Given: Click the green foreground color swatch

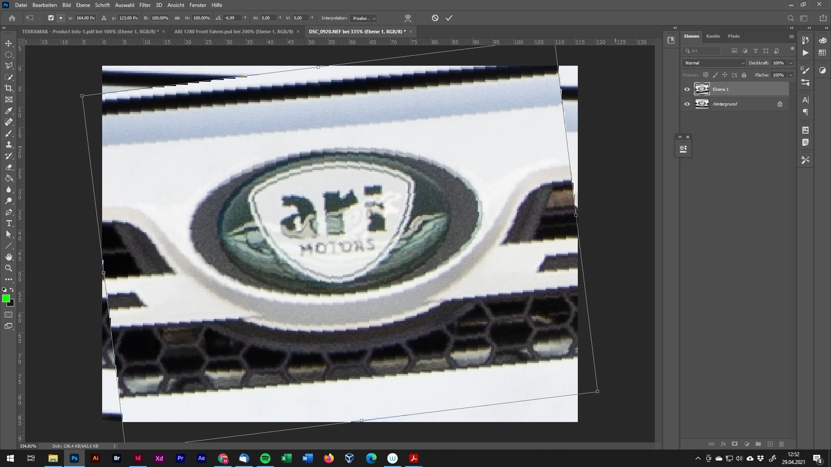Looking at the screenshot, I should 6,298.
